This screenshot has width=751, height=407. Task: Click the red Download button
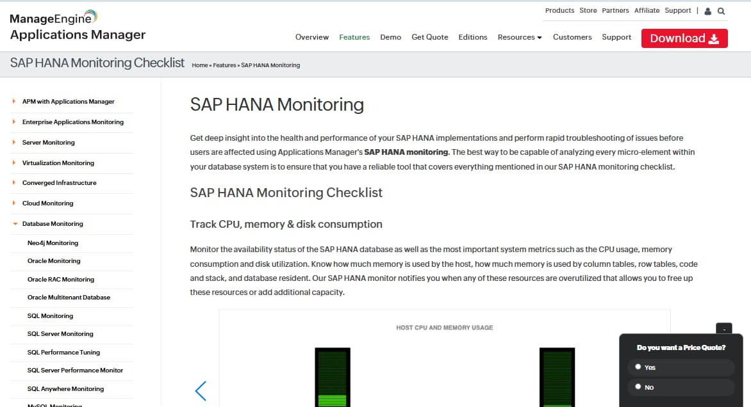[x=684, y=38]
